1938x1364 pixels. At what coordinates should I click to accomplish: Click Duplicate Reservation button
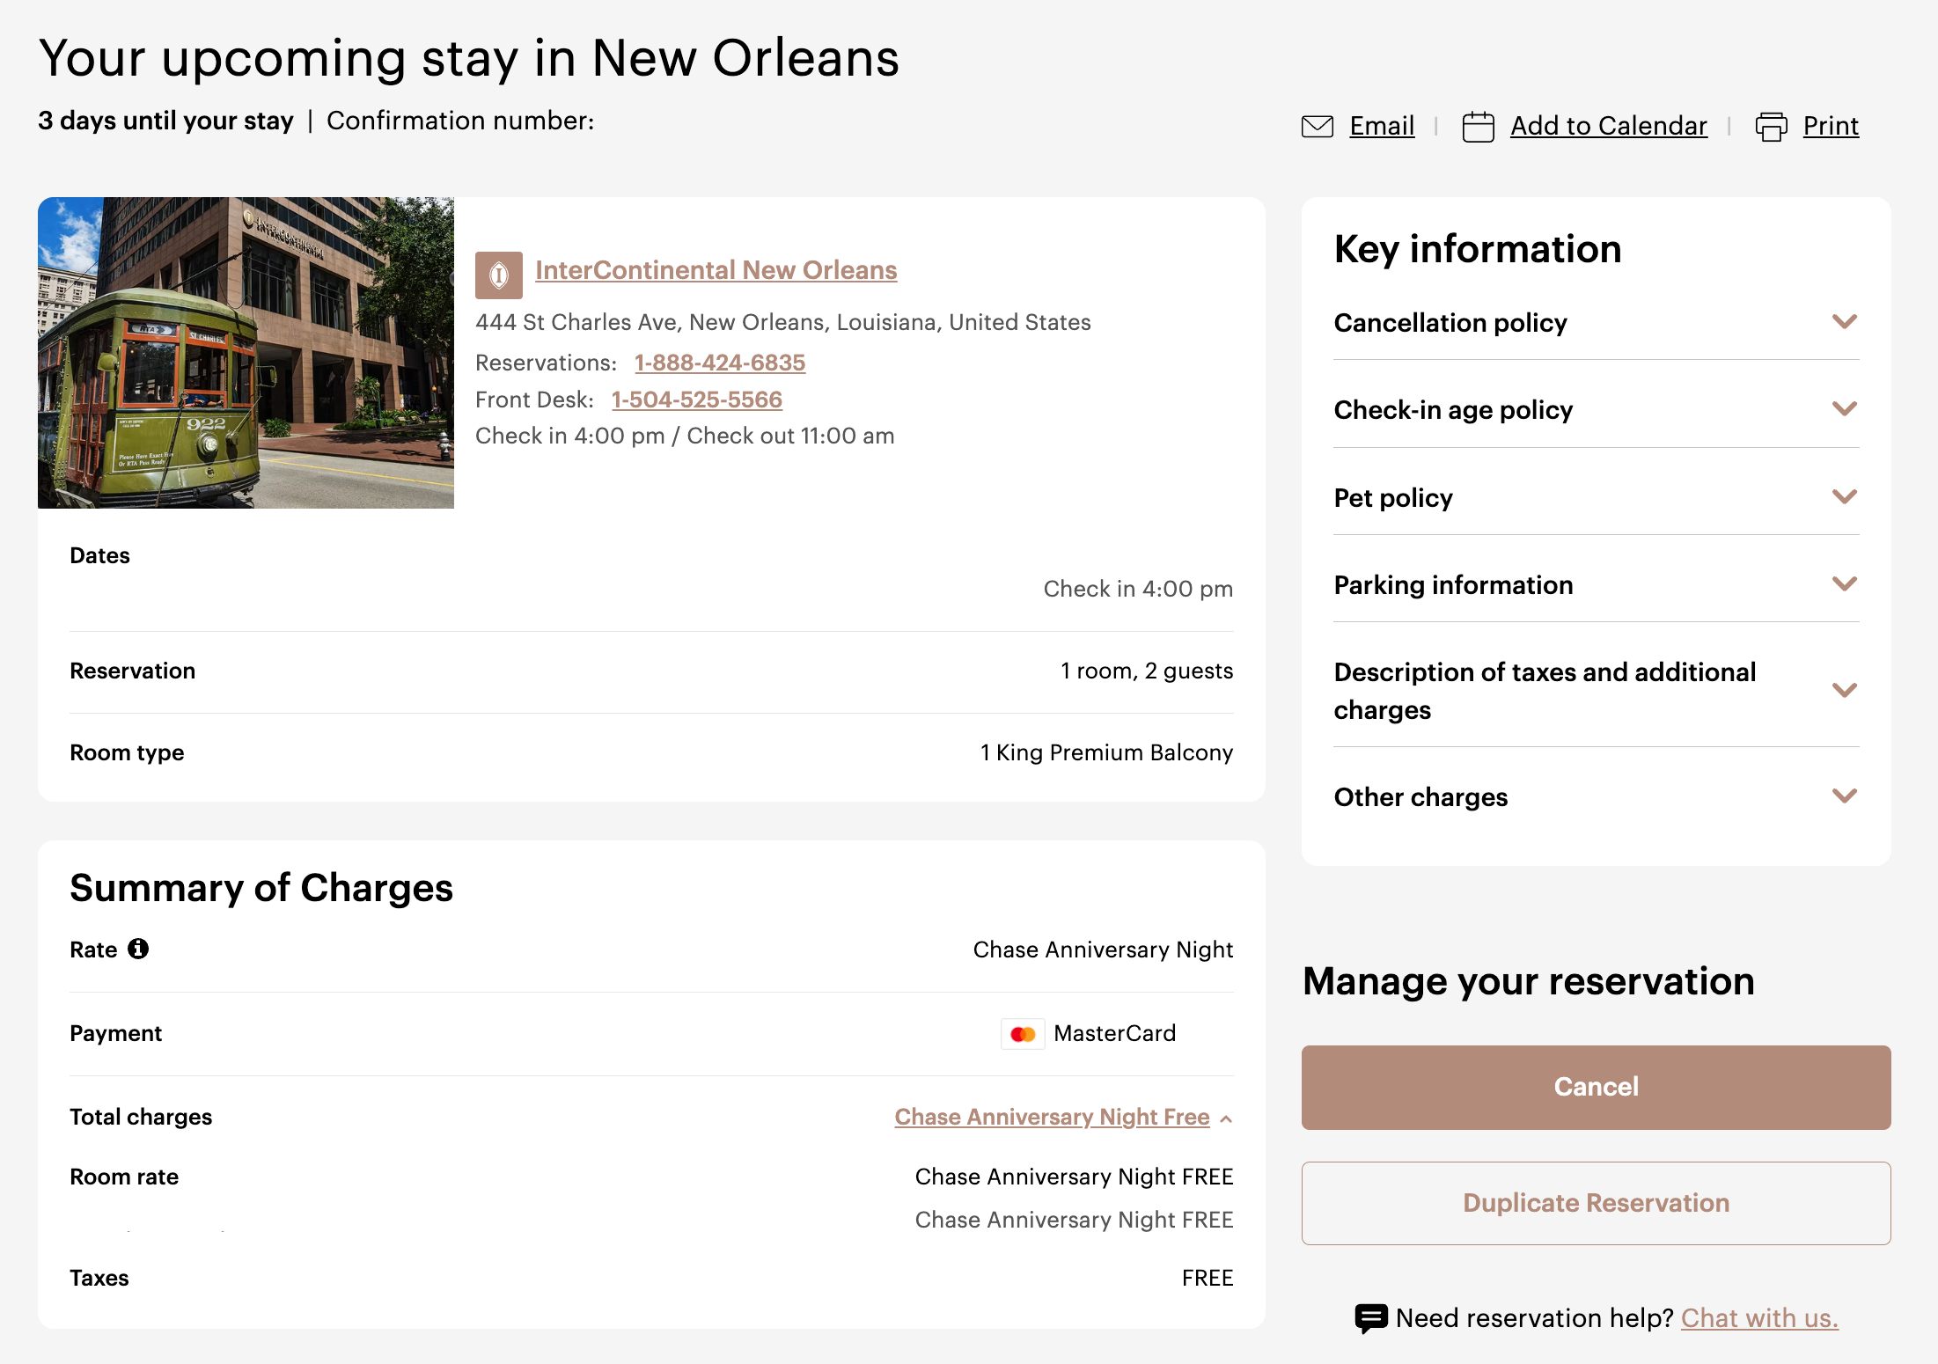[x=1595, y=1203]
